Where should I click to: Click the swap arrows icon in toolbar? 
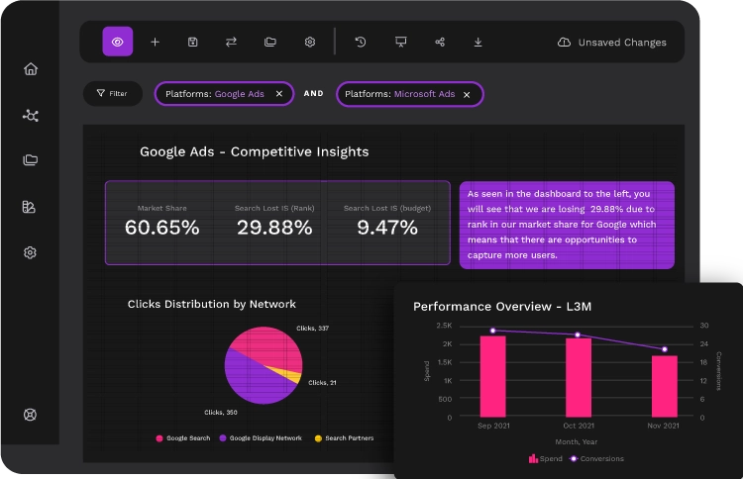click(x=231, y=43)
